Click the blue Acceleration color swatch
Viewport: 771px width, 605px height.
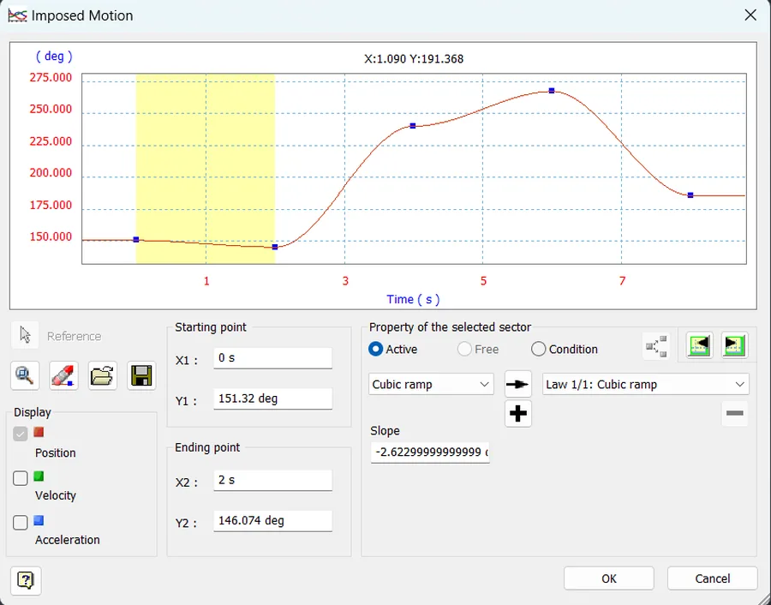pos(39,520)
